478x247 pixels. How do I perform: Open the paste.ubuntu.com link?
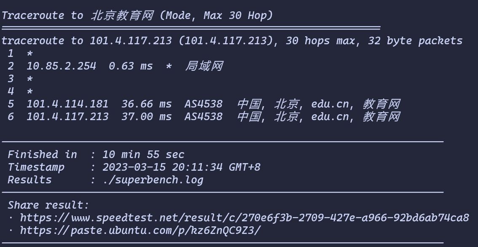coord(140,230)
